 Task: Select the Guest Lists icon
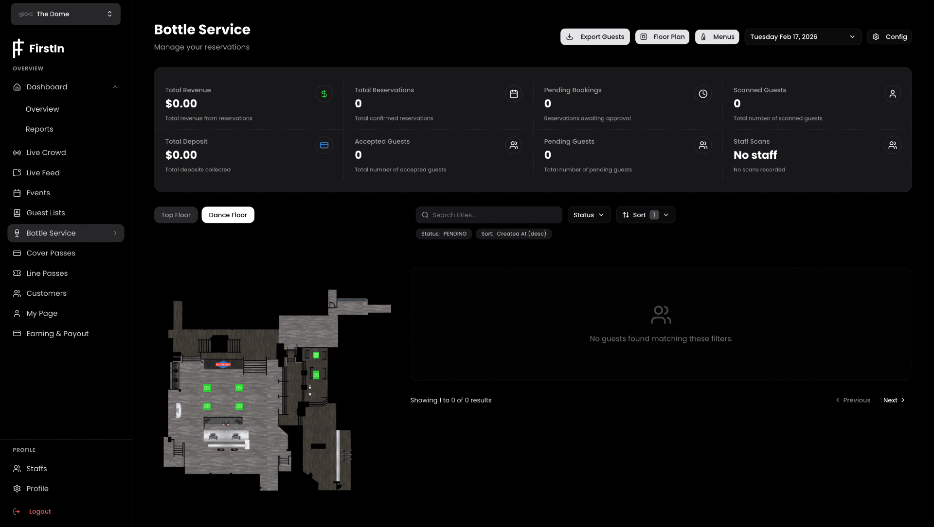[x=18, y=213]
